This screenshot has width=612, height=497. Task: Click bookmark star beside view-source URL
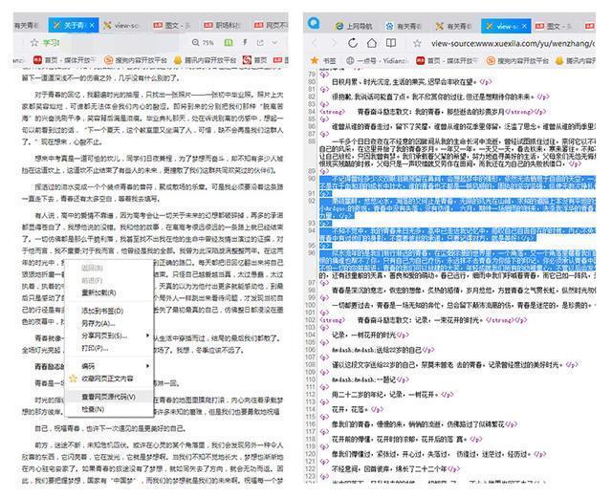coord(417,43)
